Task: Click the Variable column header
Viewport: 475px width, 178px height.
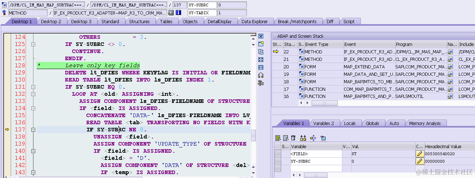Action: (x=316, y=146)
